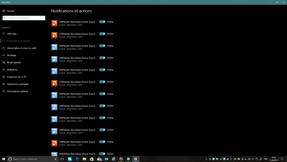Disable the second DVBViewer toggle from the top

point(102,34)
